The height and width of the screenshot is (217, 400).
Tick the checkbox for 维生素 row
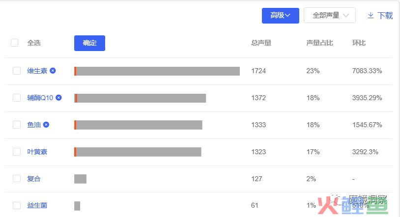(x=17, y=71)
